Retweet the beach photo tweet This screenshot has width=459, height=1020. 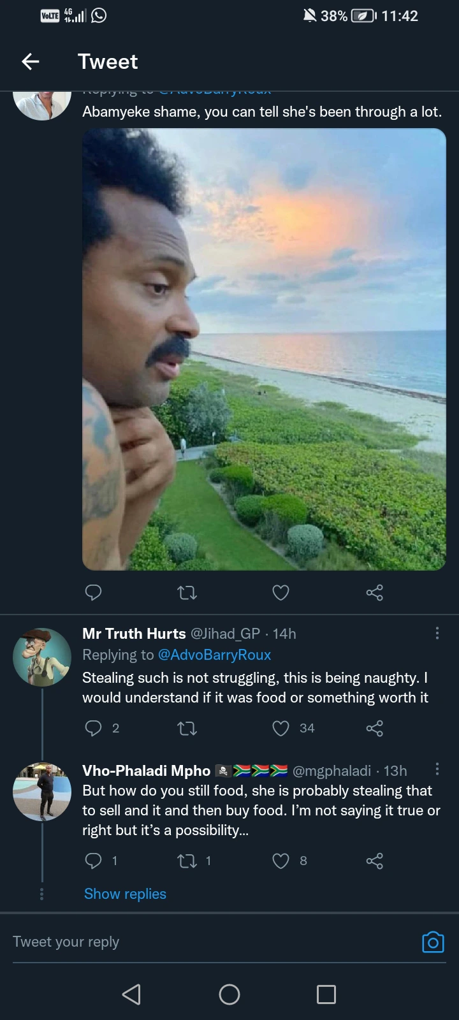pos(187,593)
